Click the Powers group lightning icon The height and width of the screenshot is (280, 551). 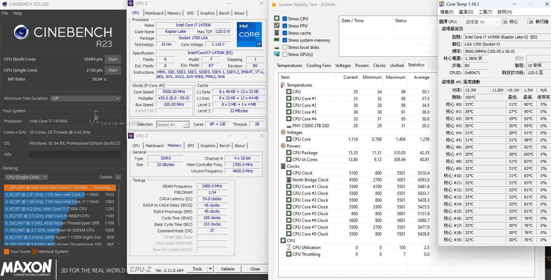coord(283,146)
